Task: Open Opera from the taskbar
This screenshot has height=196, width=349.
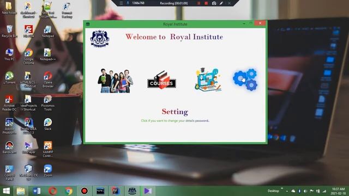Action: point(52,191)
